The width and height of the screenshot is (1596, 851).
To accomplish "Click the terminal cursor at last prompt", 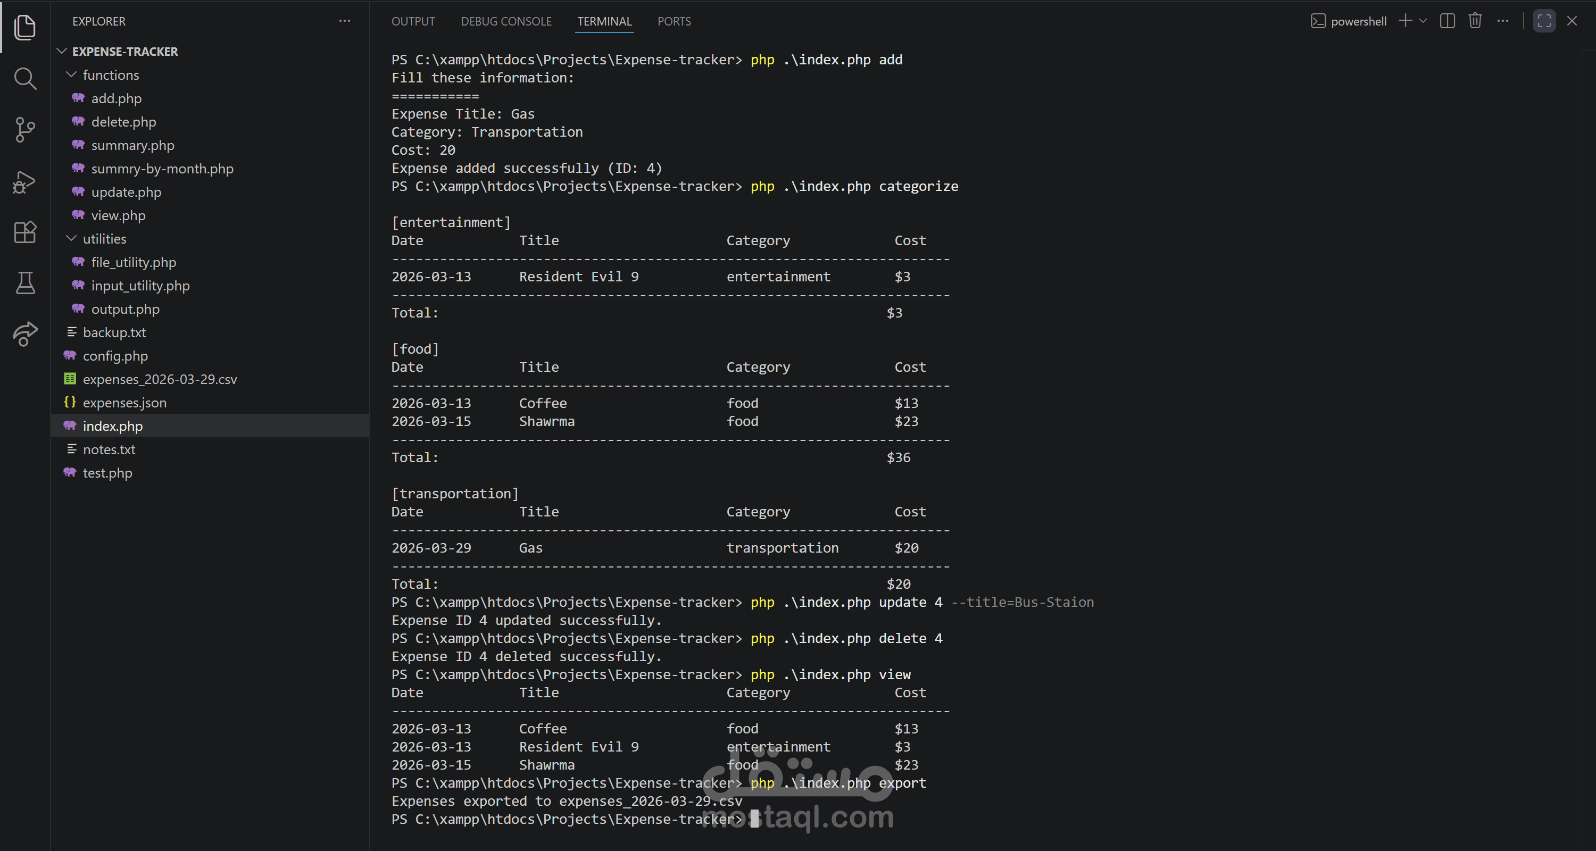I will point(754,819).
